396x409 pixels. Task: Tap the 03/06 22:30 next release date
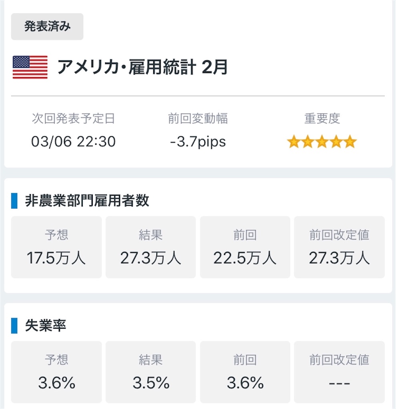pyautogui.click(x=74, y=142)
